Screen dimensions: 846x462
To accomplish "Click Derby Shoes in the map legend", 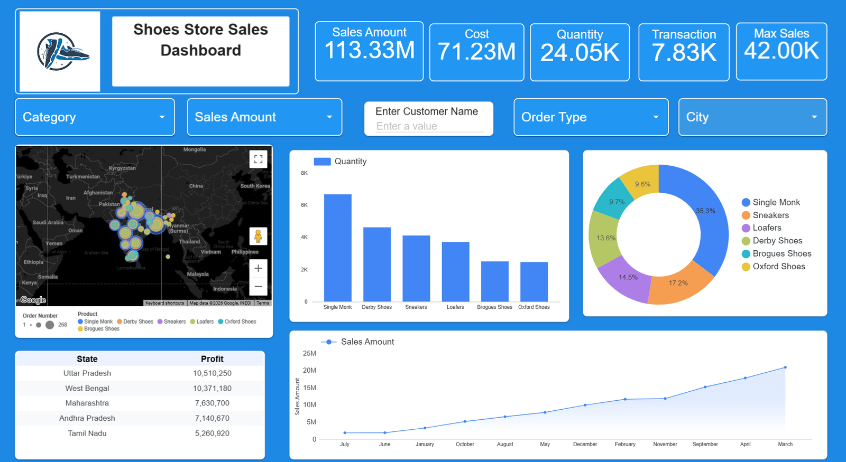I will point(135,322).
